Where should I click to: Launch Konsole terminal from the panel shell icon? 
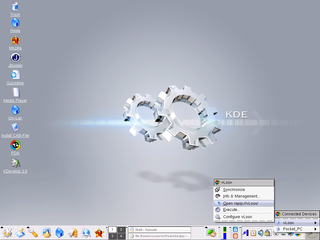(46, 233)
